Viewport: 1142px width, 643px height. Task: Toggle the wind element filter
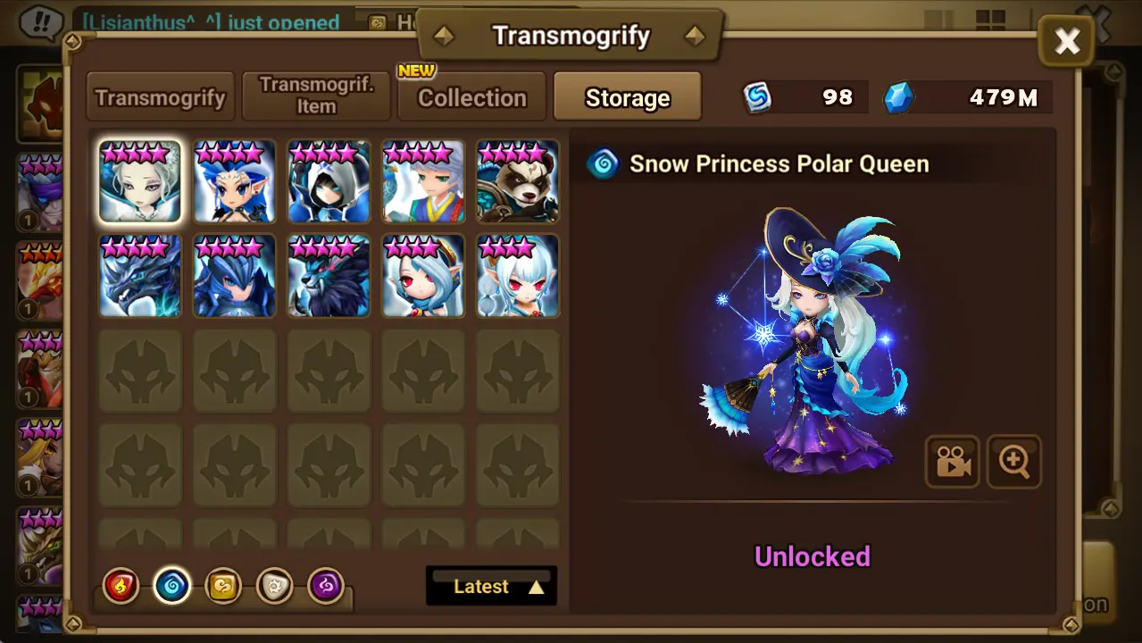[x=223, y=587]
